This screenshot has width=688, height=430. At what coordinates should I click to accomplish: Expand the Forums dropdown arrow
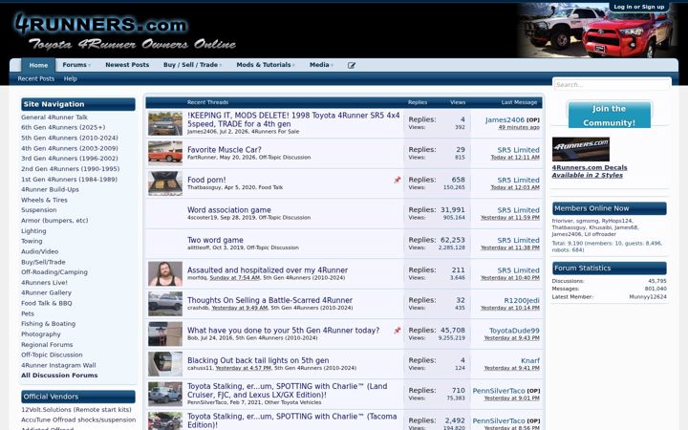tap(89, 65)
